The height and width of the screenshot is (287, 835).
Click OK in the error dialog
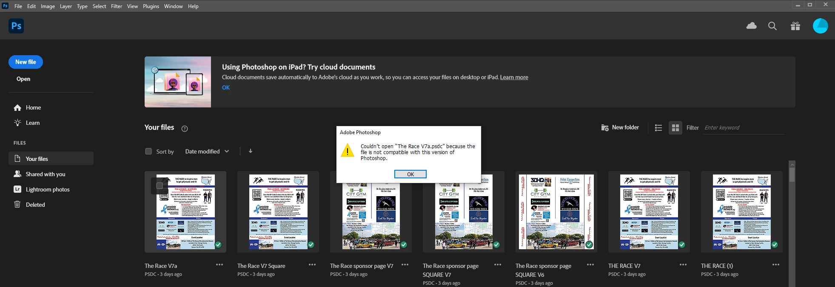point(410,174)
